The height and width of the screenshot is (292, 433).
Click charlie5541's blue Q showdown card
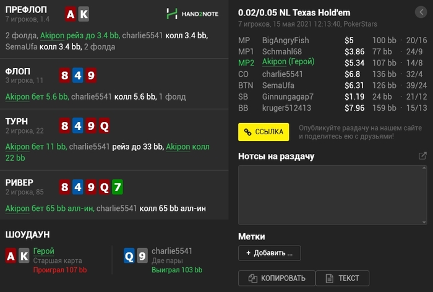point(129,255)
